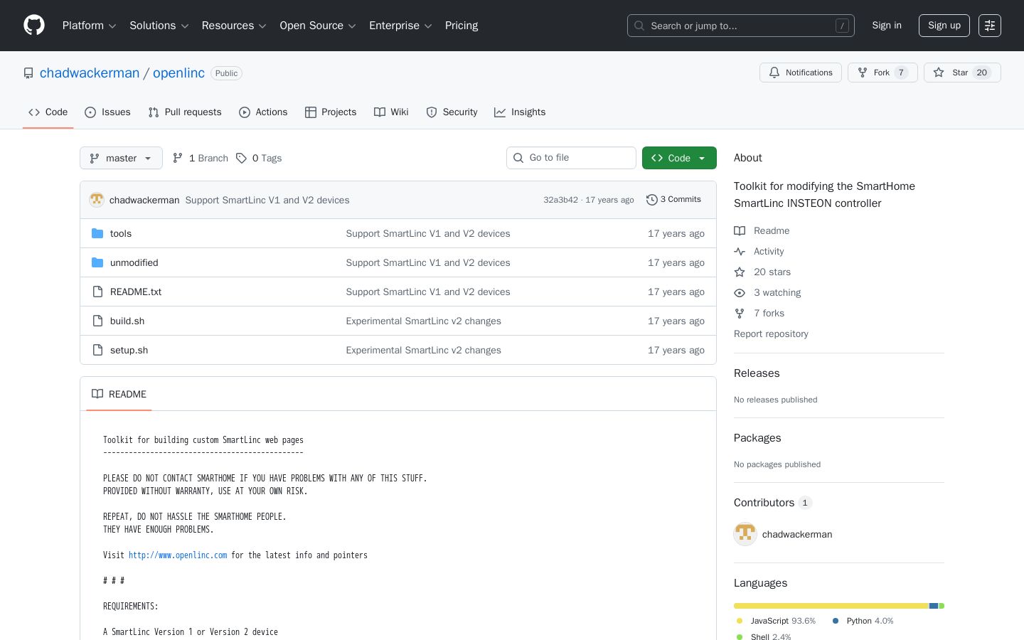
Task: Click the blue Python segment of language bar
Action: [934, 606]
